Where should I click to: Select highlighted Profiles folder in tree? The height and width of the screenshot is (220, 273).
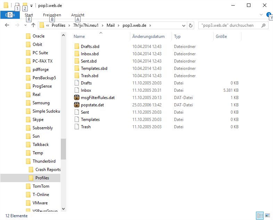(31, 178)
